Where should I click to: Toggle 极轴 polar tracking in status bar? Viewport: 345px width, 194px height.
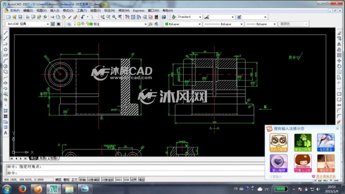(83, 180)
